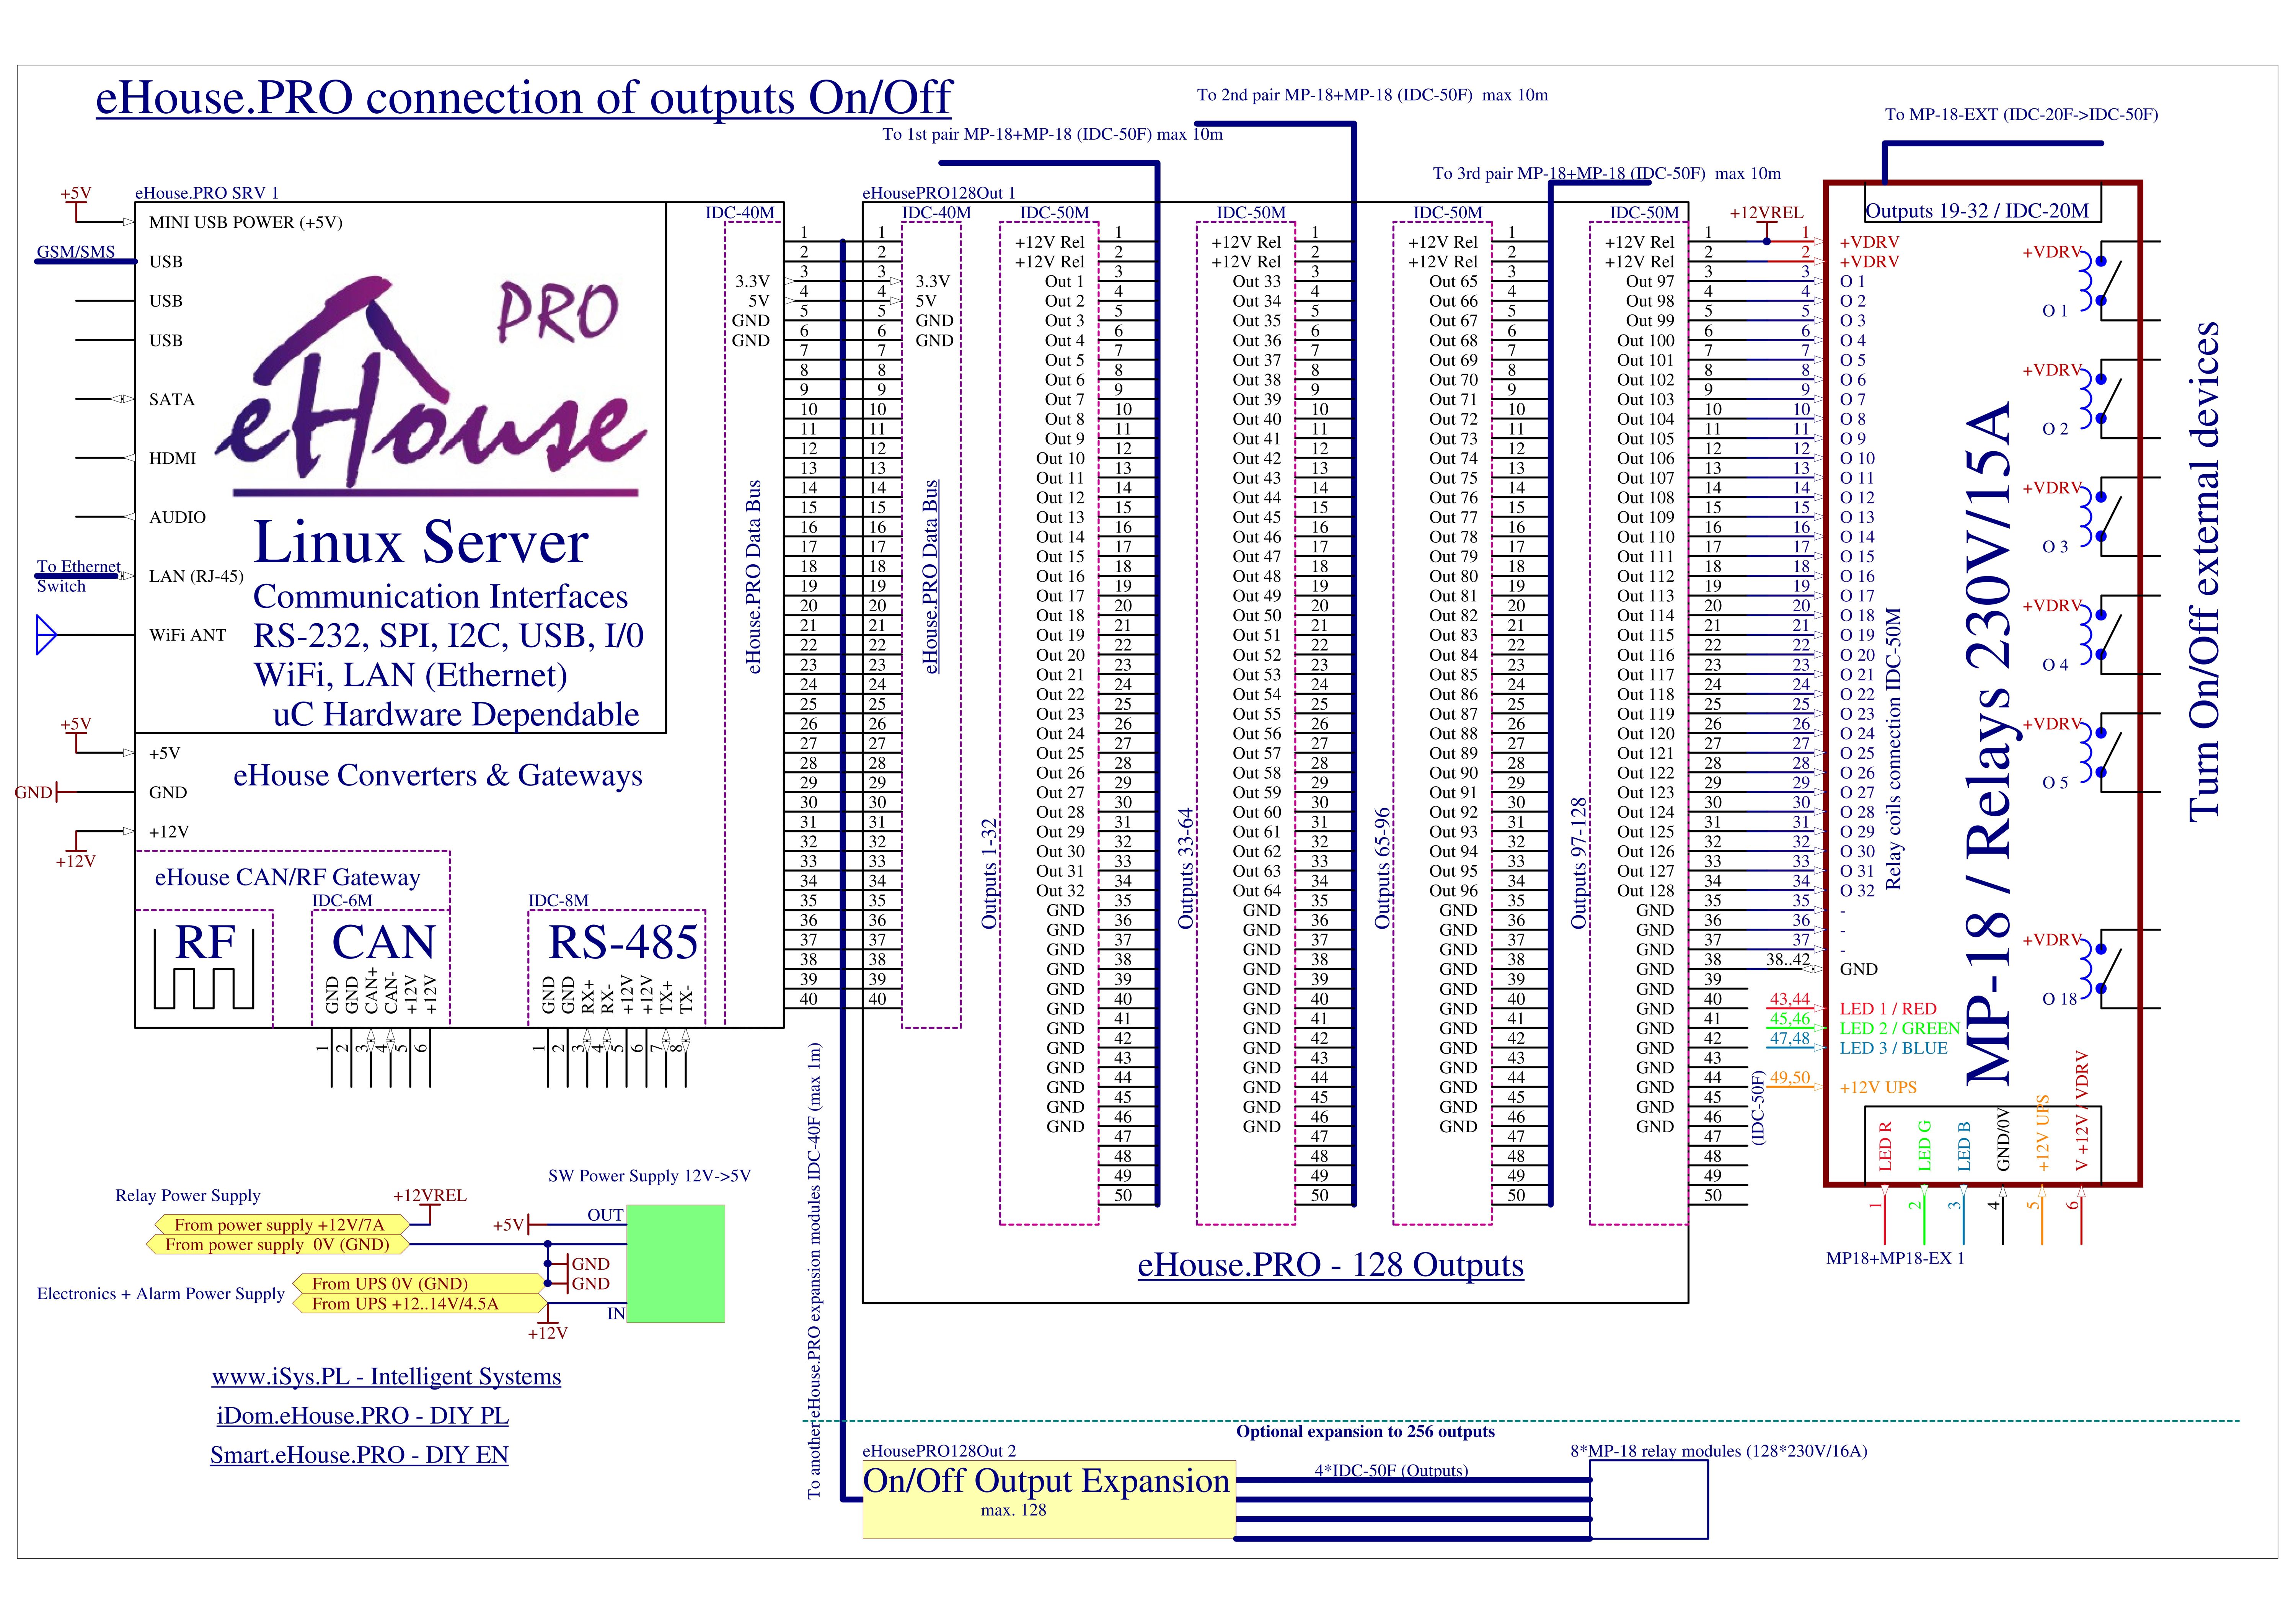Viewport: 2296px width, 1623px height.
Task: Click the 'MP-18 / Relays 230V/15A' vertical title
Action: pyautogui.click(x=1990, y=744)
